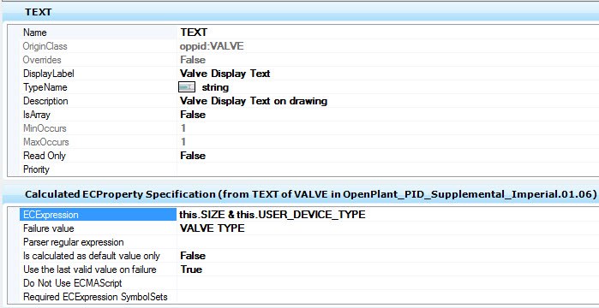Toggle Read Only value False
The width and height of the screenshot is (599, 308).
(x=387, y=156)
